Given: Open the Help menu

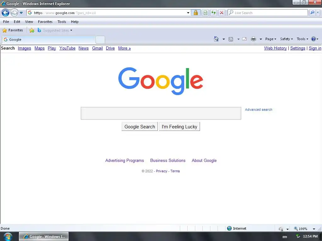Looking at the screenshot, I should tap(75, 22).
